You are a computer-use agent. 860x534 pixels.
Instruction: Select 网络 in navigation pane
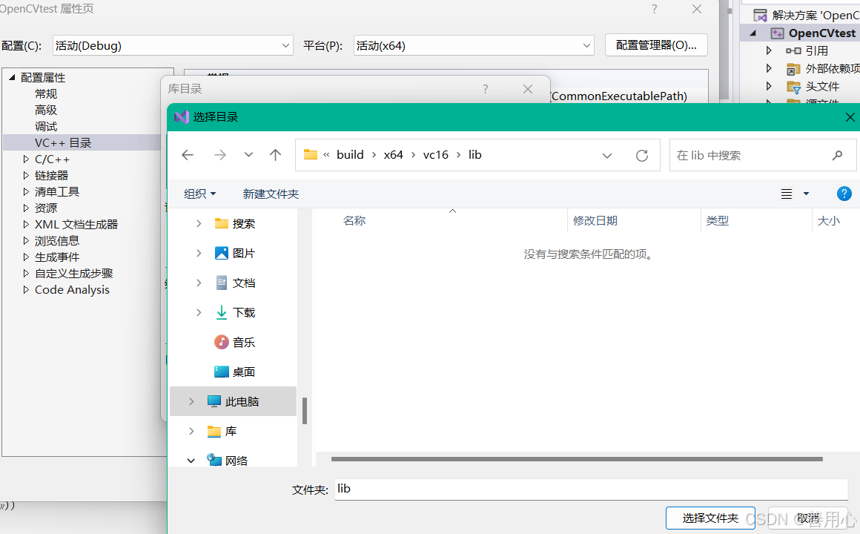coord(228,460)
